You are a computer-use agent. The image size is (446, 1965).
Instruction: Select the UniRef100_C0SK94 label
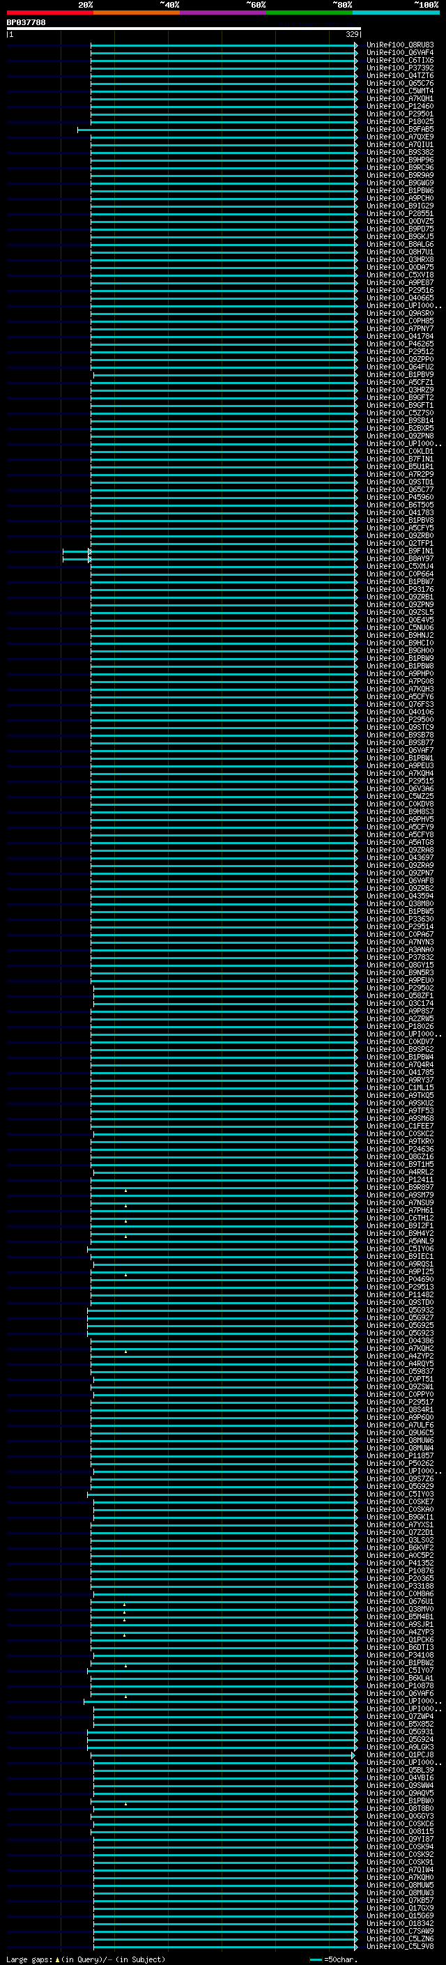(x=400, y=1847)
